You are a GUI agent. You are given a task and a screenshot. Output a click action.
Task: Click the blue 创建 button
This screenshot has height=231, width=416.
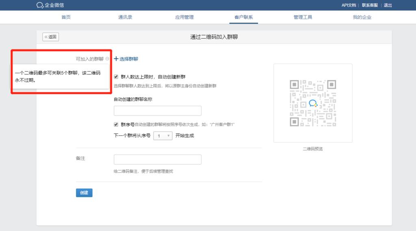[84, 193]
